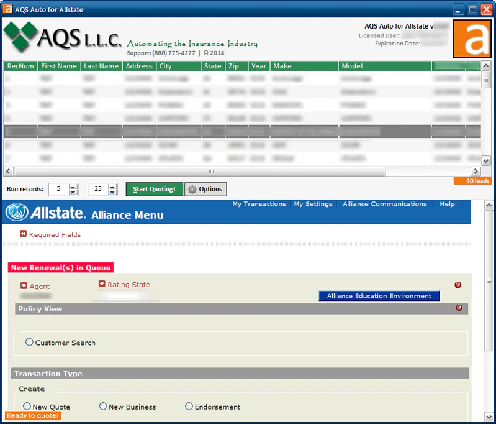This screenshot has height=424, width=496.
Task: Click the Agent required-field asterisk icon
Action: tap(24, 285)
